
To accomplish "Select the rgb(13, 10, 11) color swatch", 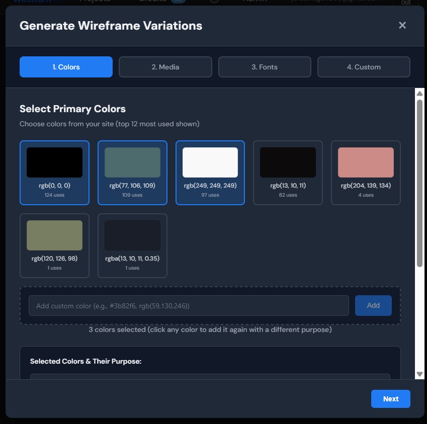I will (x=288, y=173).
